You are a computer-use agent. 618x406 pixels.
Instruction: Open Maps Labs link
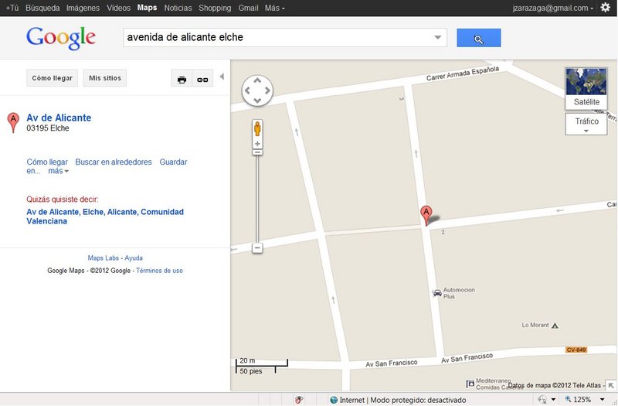pyautogui.click(x=104, y=258)
